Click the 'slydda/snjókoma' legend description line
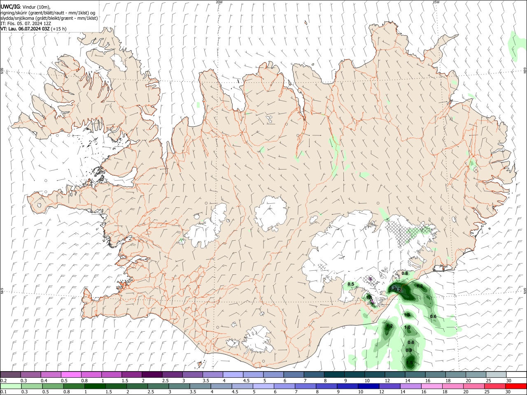This screenshot has height=395, width=527. [x=49, y=18]
